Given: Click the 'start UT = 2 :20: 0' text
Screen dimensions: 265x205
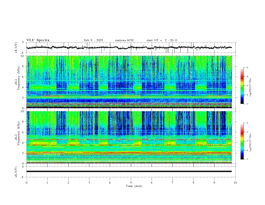Looking at the screenshot, I should point(162,40).
